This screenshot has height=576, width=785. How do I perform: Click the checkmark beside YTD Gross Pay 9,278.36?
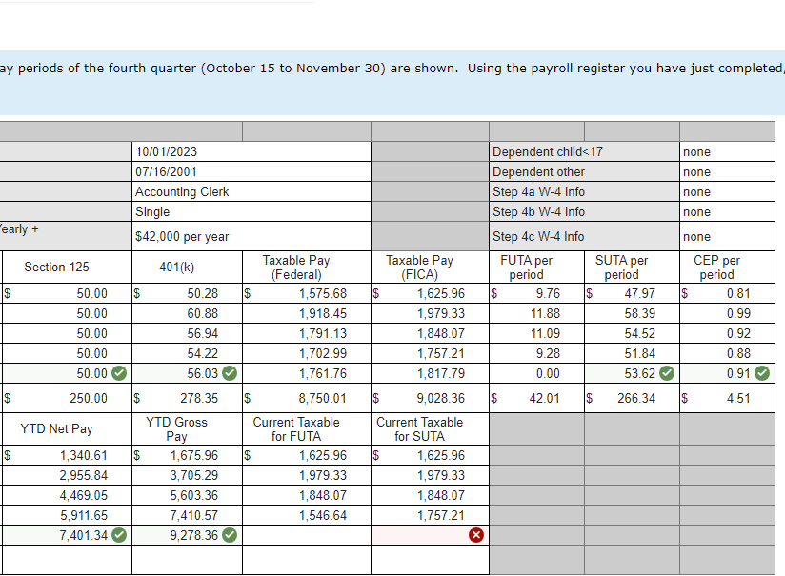pos(229,534)
